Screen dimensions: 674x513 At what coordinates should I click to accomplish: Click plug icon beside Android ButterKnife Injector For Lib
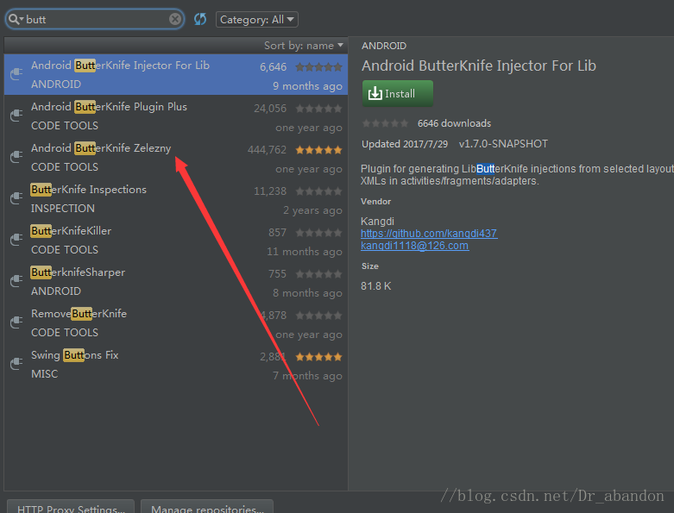(x=16, y=74)
